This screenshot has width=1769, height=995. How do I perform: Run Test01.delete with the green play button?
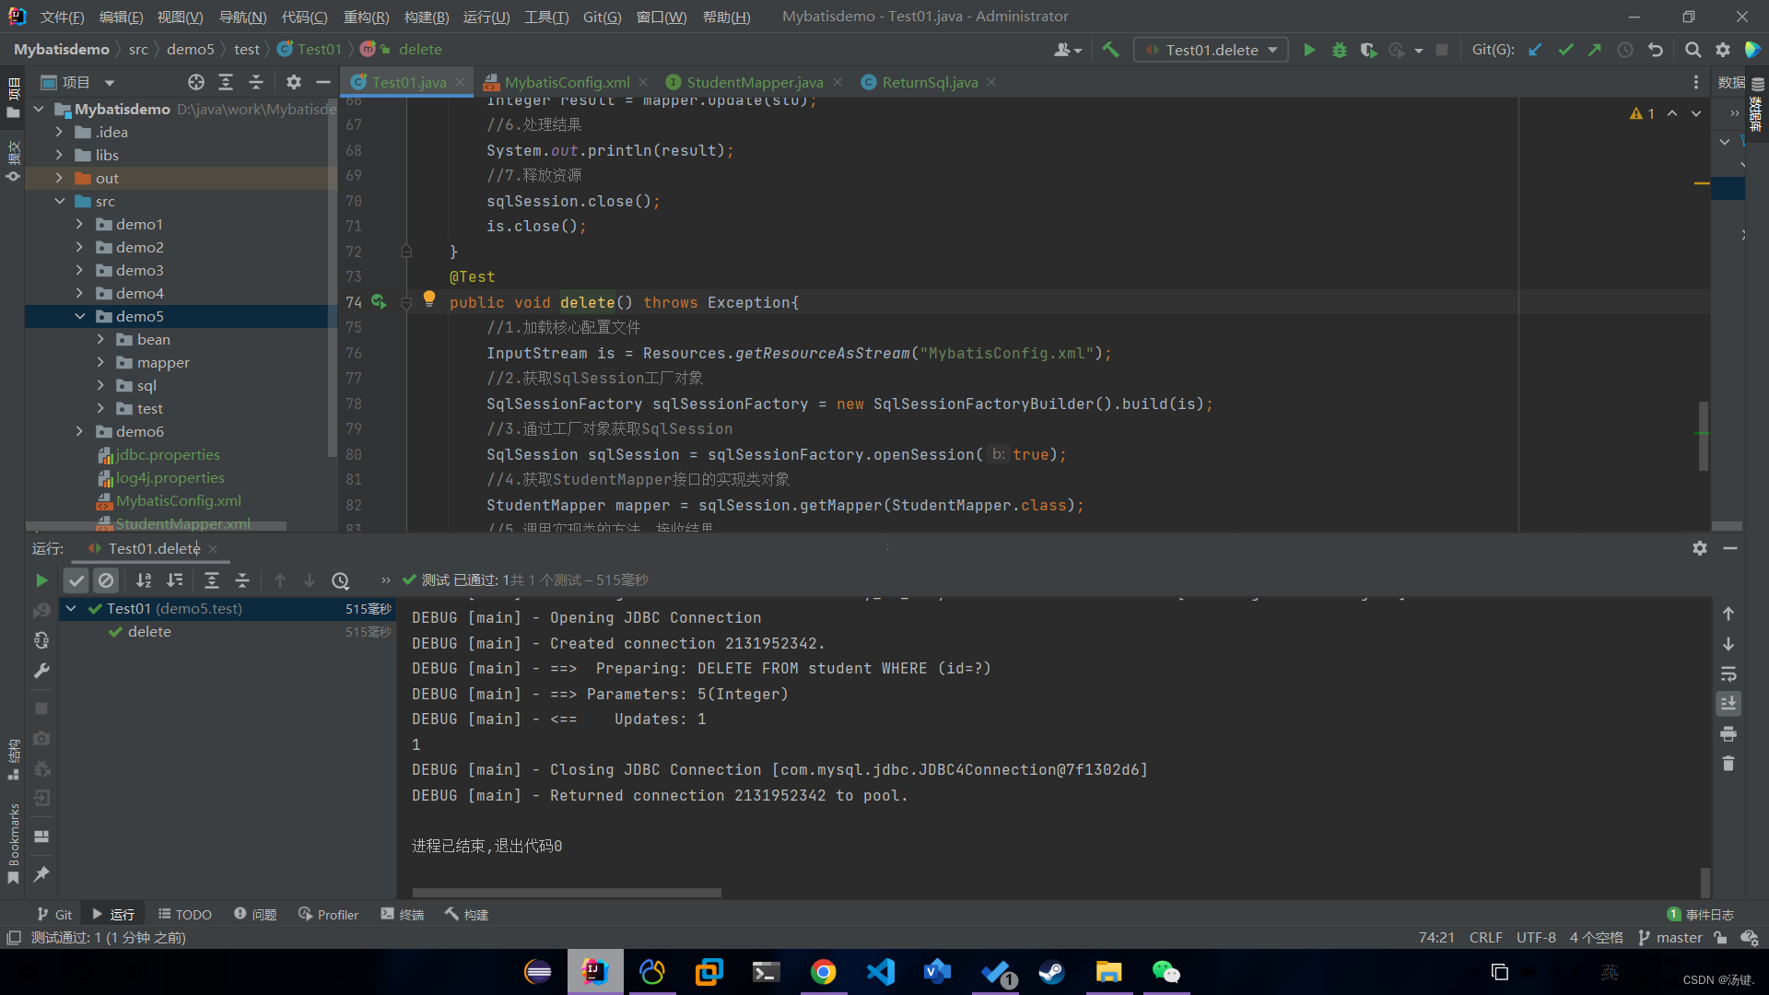pyautogui.click(x=1309, y=50)
